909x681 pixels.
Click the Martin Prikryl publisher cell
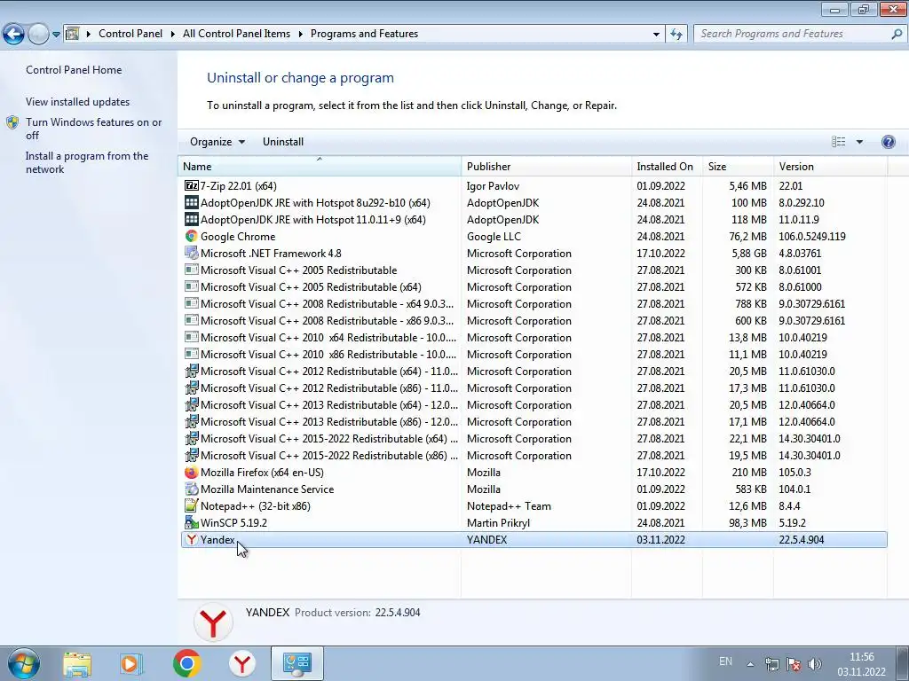click(x=498, y=523)
